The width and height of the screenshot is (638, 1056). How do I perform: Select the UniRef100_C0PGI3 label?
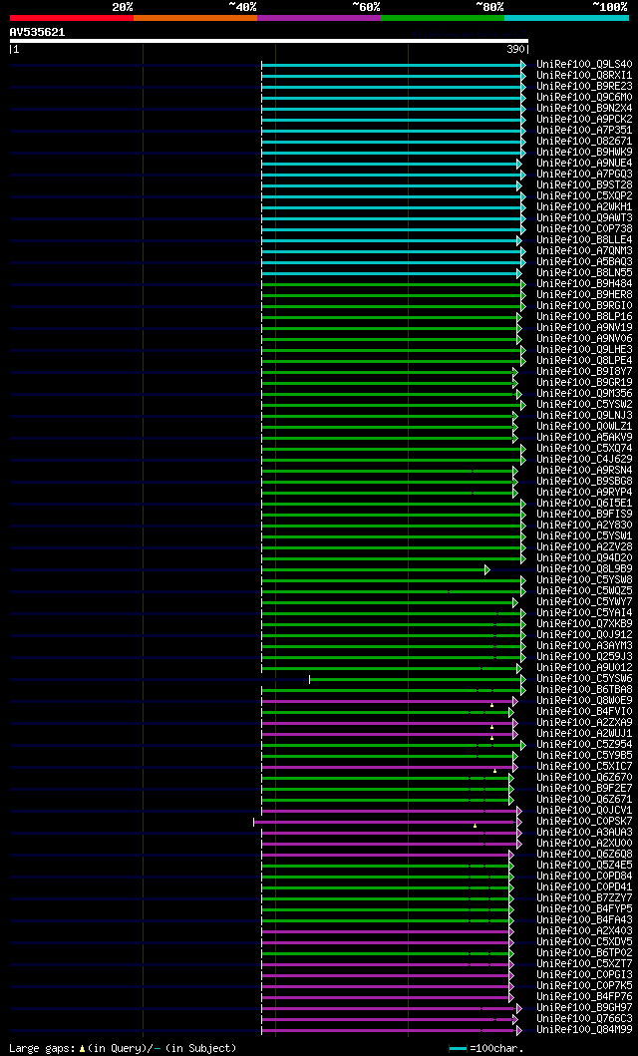(585, 975)
